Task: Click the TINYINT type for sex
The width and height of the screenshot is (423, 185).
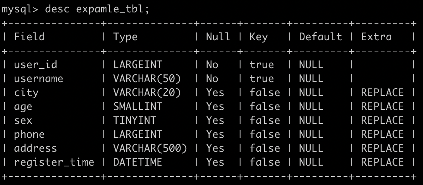Action: click(135, 120)
